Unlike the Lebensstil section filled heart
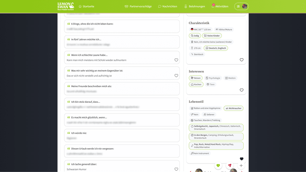The image size is (306, 172). [241, 159]
